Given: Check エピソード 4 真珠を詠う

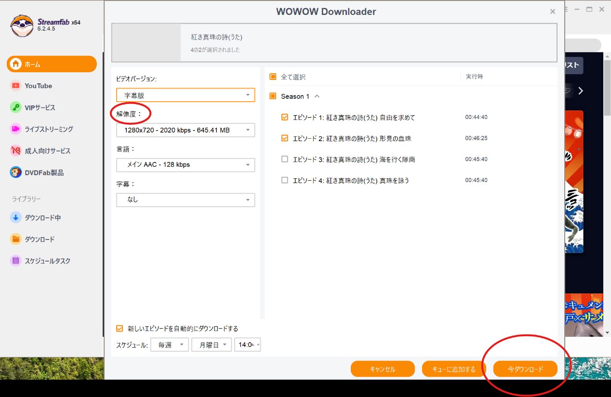Looking at the screenshot, I should click(x=285, y=180).
